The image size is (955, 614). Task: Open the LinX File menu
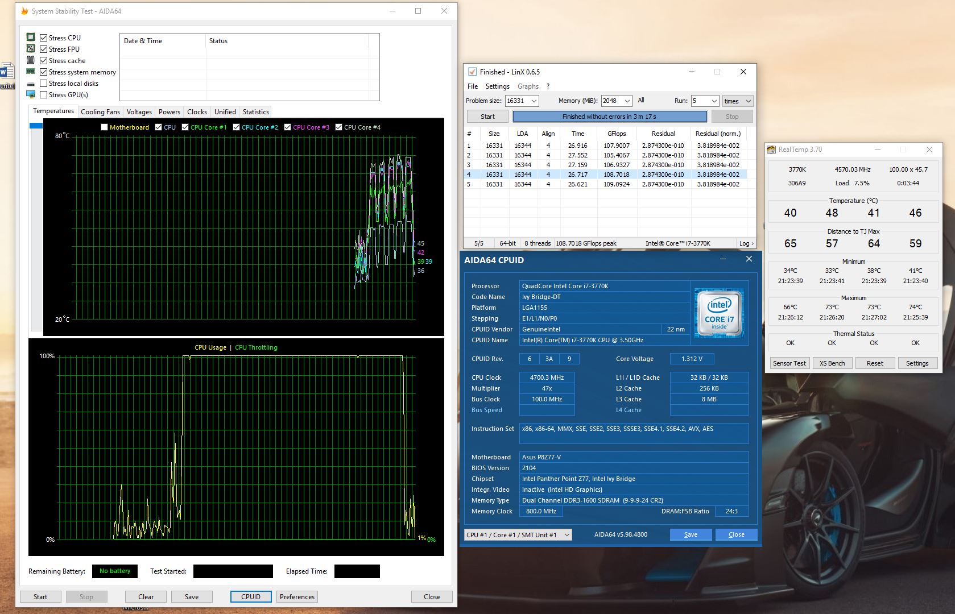tap(473, 86)
